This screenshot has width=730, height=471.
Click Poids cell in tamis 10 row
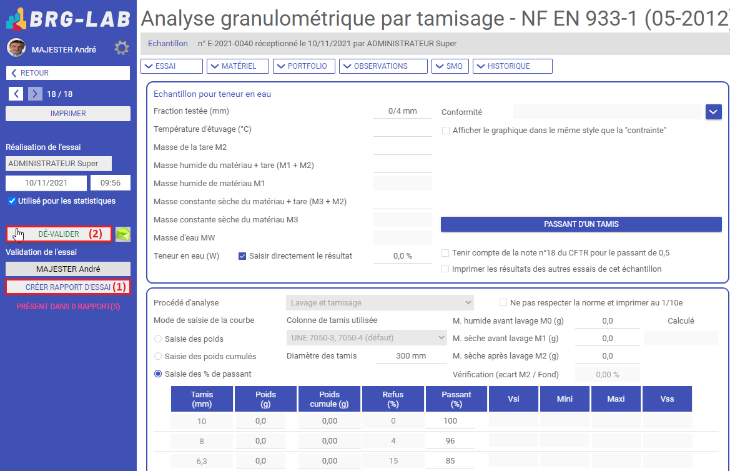pos(261,421)
